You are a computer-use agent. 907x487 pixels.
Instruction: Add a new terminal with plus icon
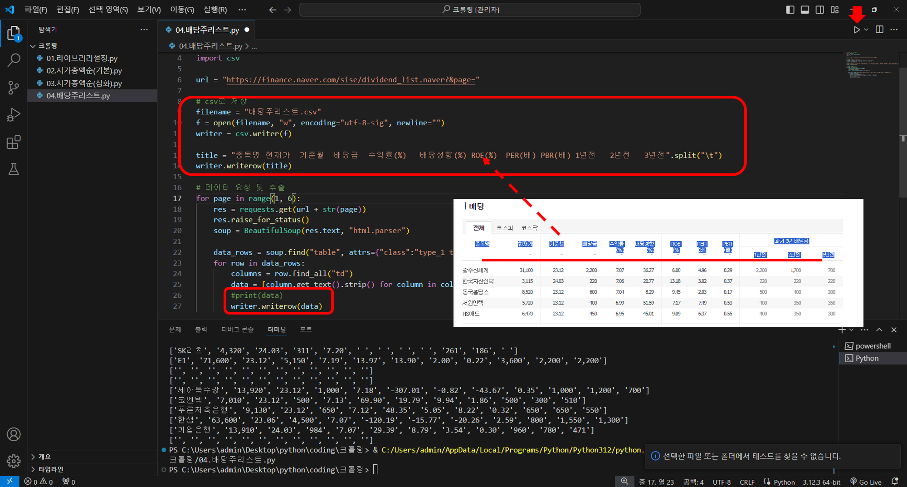coord(842,330)
